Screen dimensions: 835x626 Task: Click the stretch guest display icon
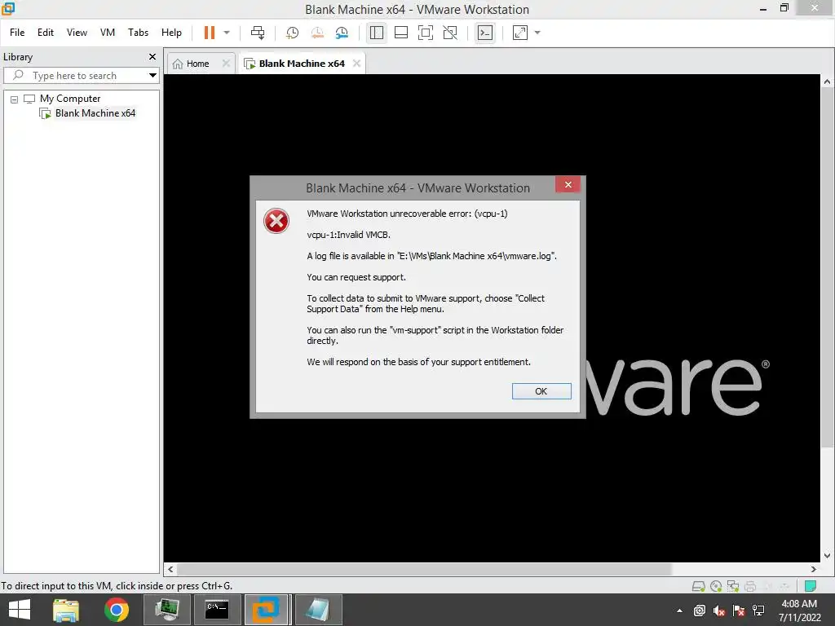519,33
